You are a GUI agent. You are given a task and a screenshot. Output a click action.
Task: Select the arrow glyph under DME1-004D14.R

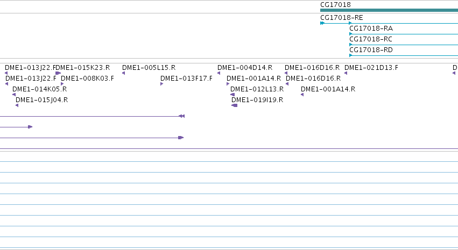[219, 73]
